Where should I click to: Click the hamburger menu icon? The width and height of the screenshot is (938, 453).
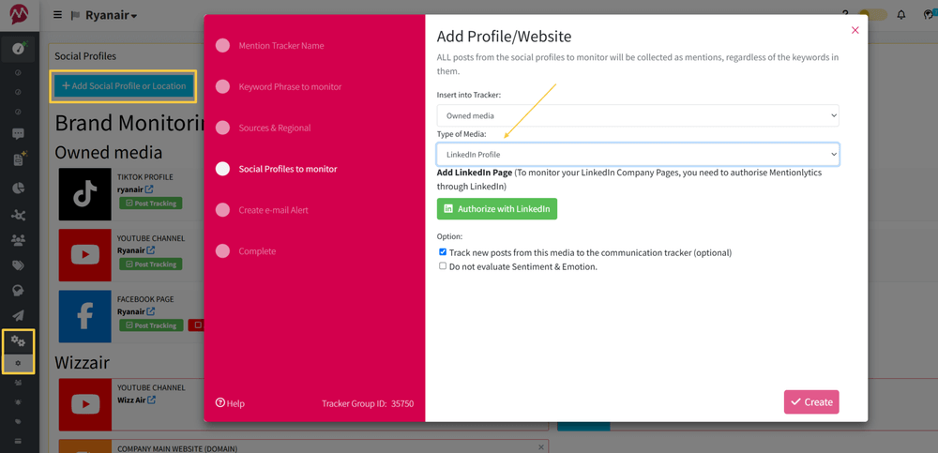coord(57,15)
